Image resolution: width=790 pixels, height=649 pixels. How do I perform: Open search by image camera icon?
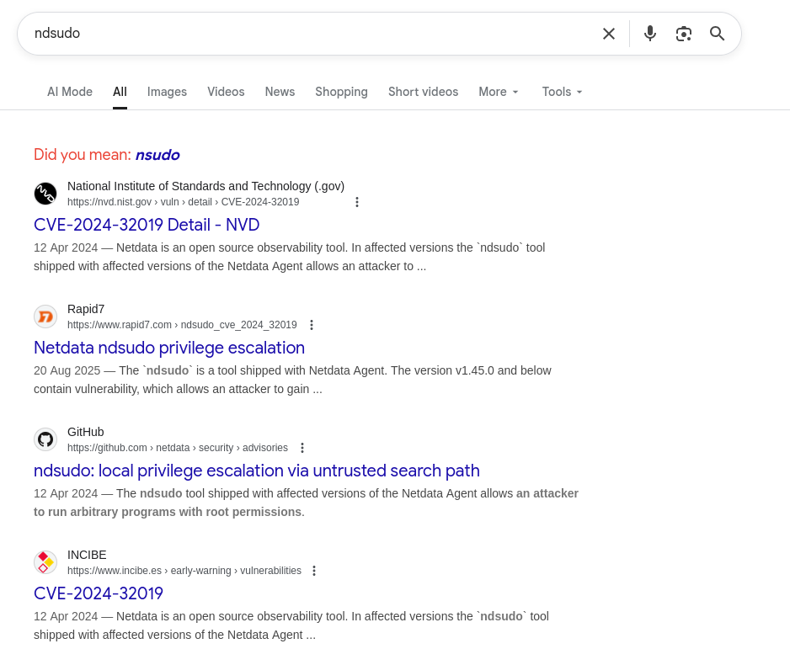coord(684,34)
